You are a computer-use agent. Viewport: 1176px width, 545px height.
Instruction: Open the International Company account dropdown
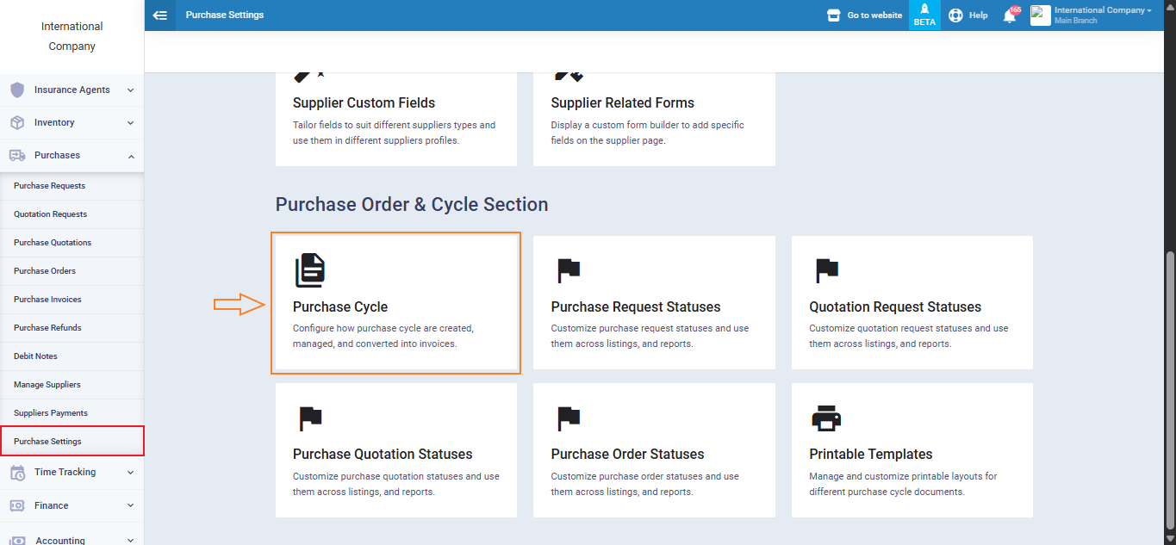coord(1103,15)
